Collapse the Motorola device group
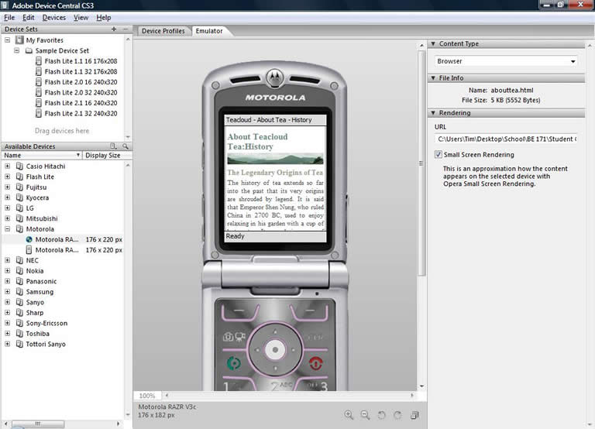Screen dimensions: 595x429 click(7, 228)
